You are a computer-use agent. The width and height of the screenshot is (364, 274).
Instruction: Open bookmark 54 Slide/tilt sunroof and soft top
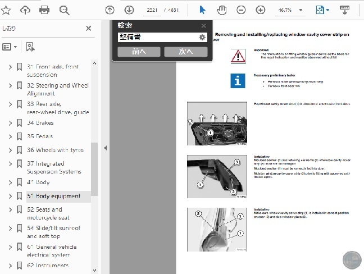pyautogui.click(x=53, y=232)
